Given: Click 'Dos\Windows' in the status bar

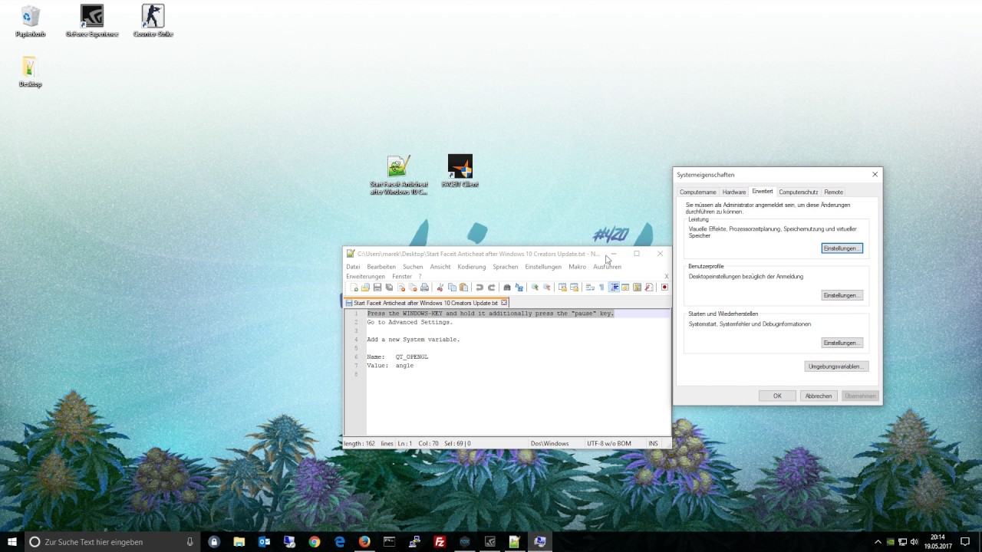Looking at the screenshot, I should [550, 443].
